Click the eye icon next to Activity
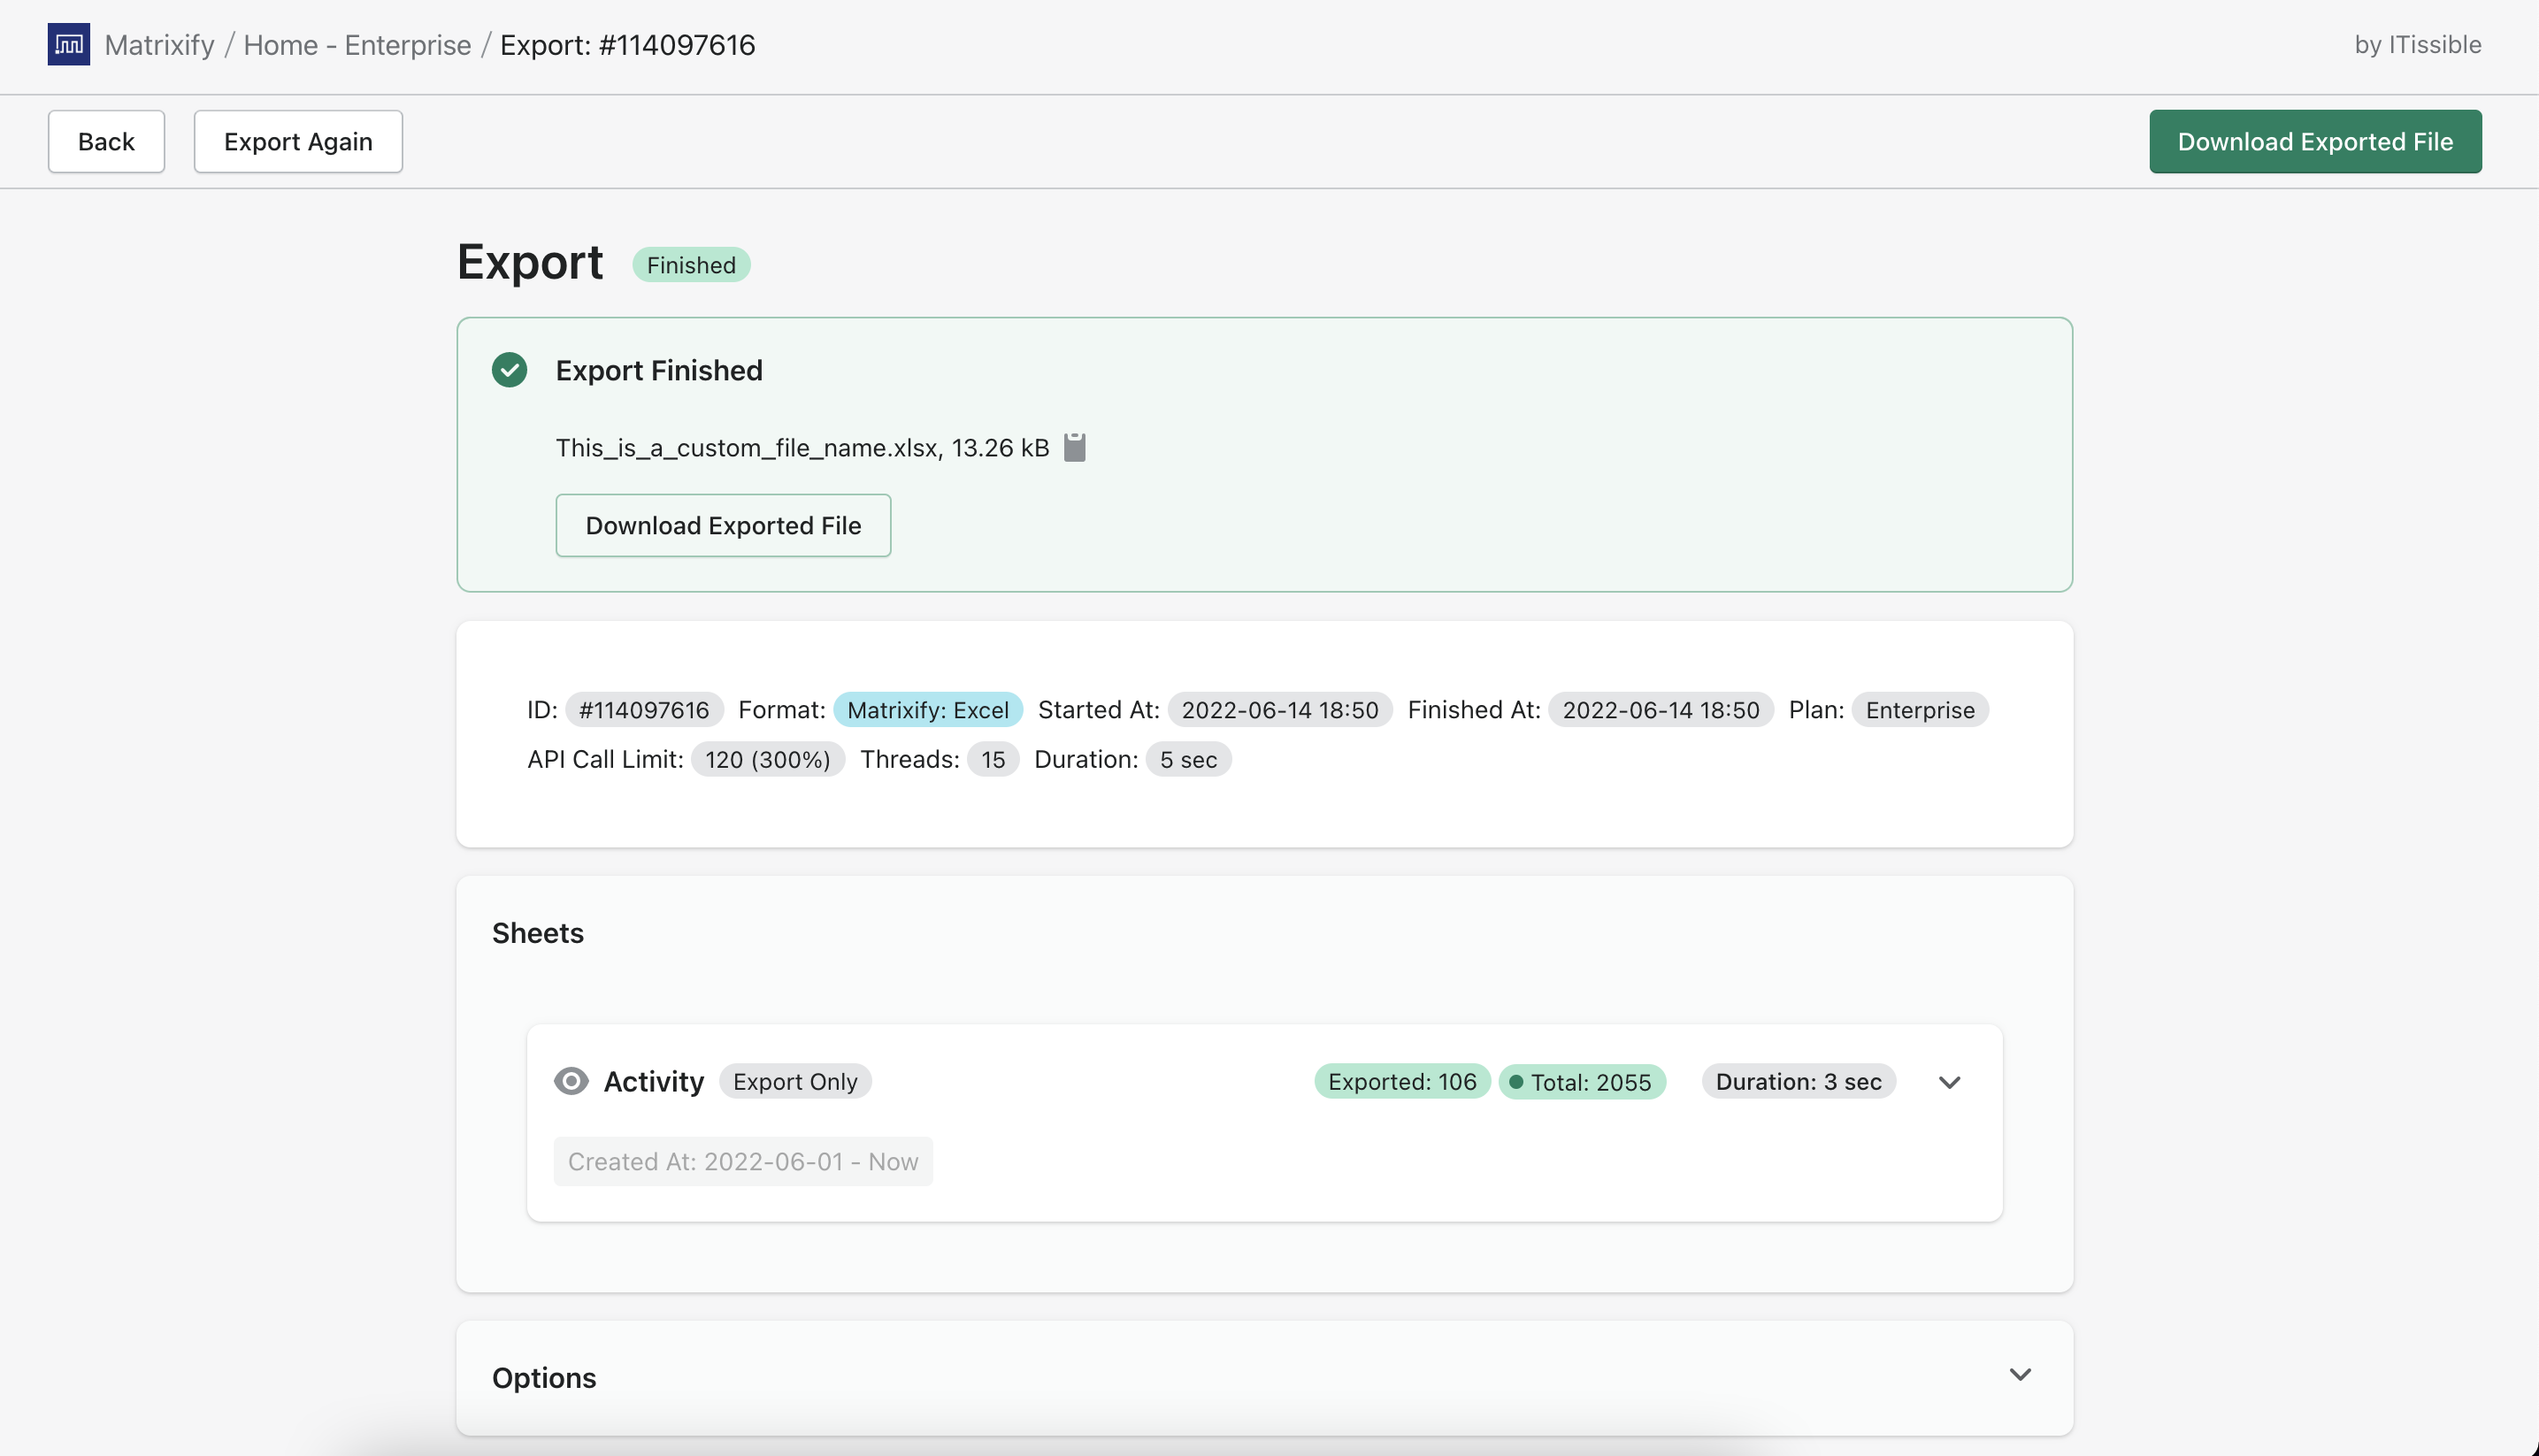This screenshot has height=1456, width=2539. [571, 1081]
